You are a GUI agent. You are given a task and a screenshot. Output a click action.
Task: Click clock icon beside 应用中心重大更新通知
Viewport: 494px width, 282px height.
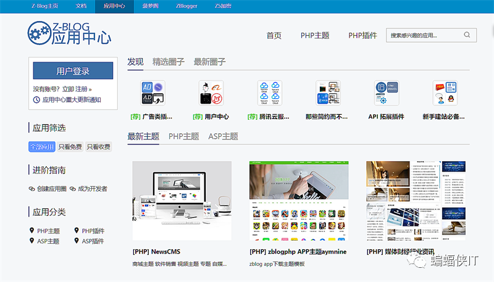point(36,100)
